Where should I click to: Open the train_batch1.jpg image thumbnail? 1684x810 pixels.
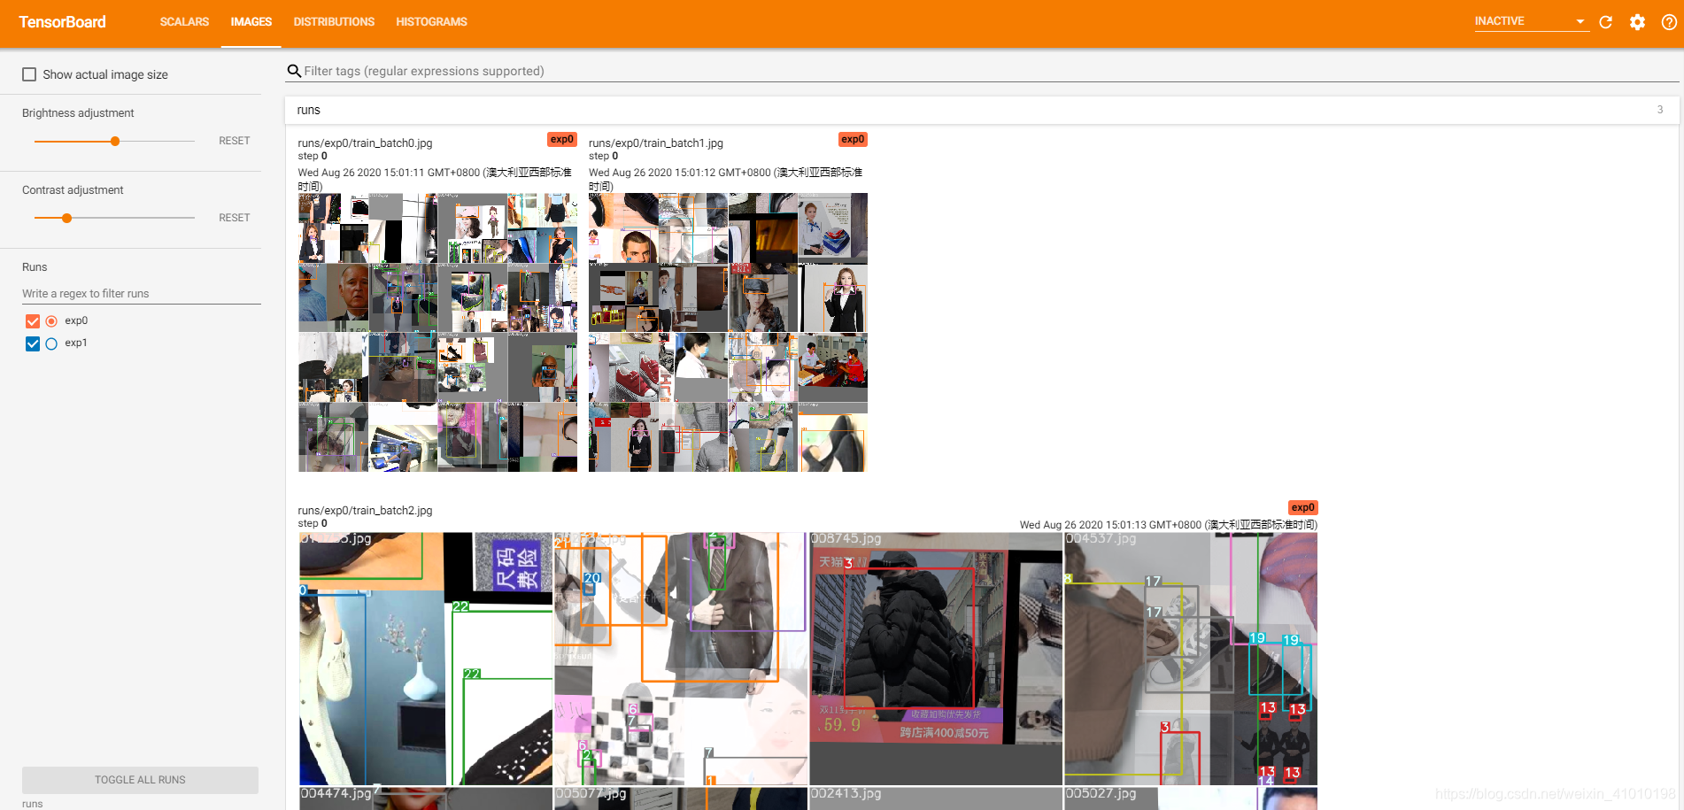728,333
